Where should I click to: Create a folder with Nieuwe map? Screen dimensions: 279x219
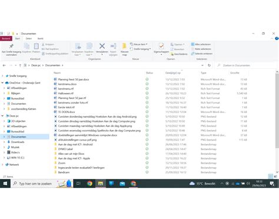click(124, 49)
